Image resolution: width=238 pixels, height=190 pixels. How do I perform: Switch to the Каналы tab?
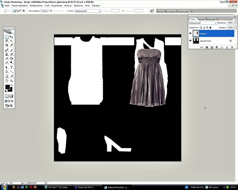click(201, 19)
